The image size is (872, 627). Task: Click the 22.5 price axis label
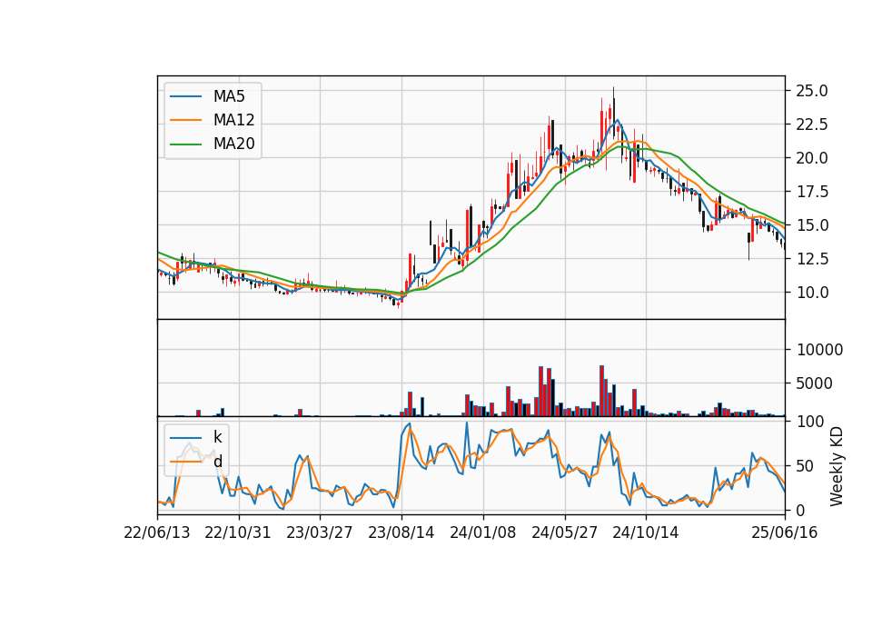pyautogui.click(x=812, y=124)
